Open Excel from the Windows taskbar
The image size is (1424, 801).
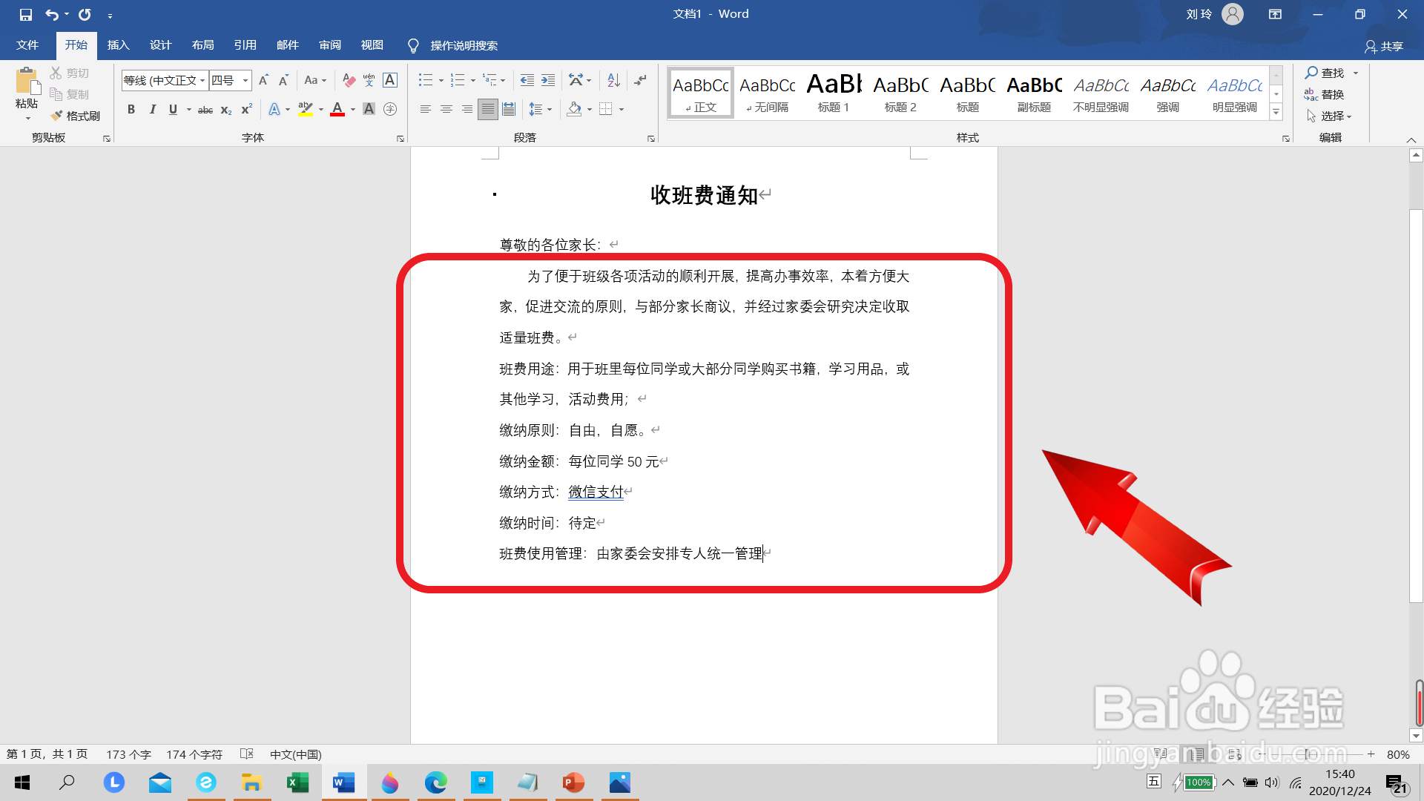[x=297, y=782]
